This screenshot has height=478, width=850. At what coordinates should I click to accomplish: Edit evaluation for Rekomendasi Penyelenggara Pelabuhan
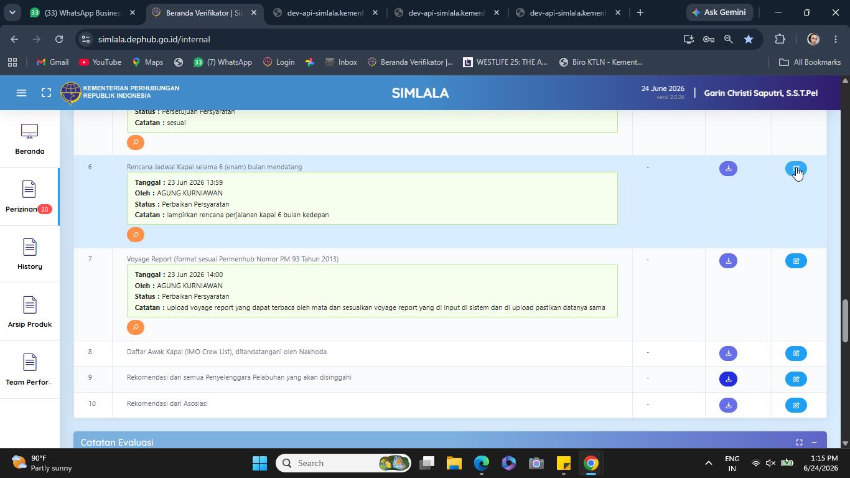(796, 379)
